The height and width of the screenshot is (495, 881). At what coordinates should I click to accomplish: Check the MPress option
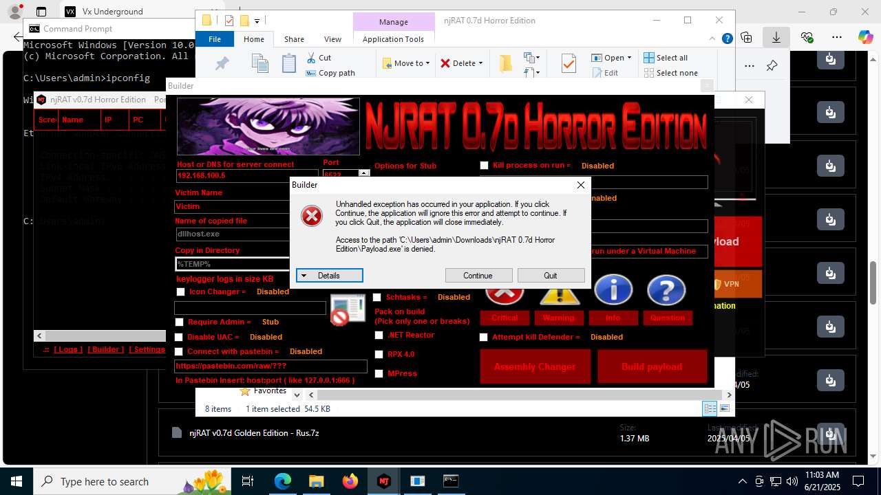379,374
